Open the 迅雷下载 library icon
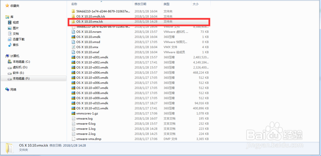 [10, 39]
